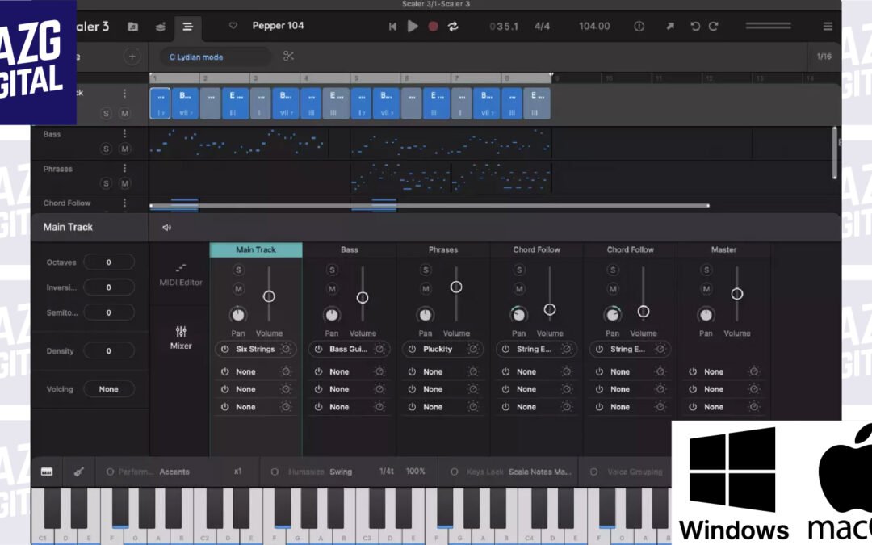Click the keyboard view icon above piano
872x545 pixels.
(x=47, y=472)
